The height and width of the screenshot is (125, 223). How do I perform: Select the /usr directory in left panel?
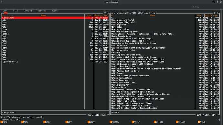[55, 57]
